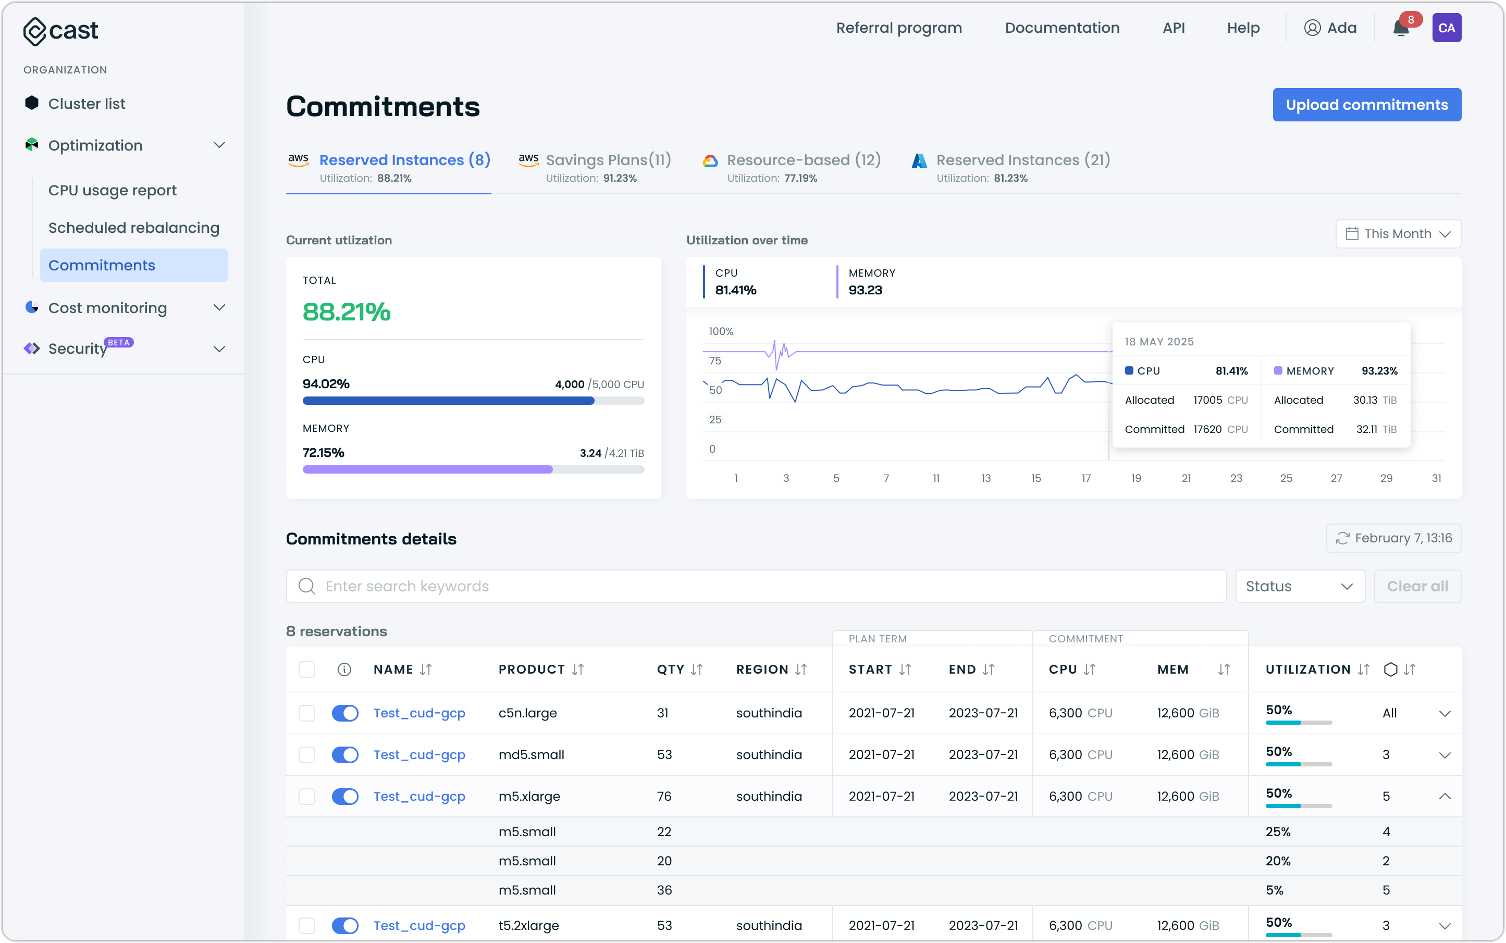Sort by NAME column arrows icon

425,669
